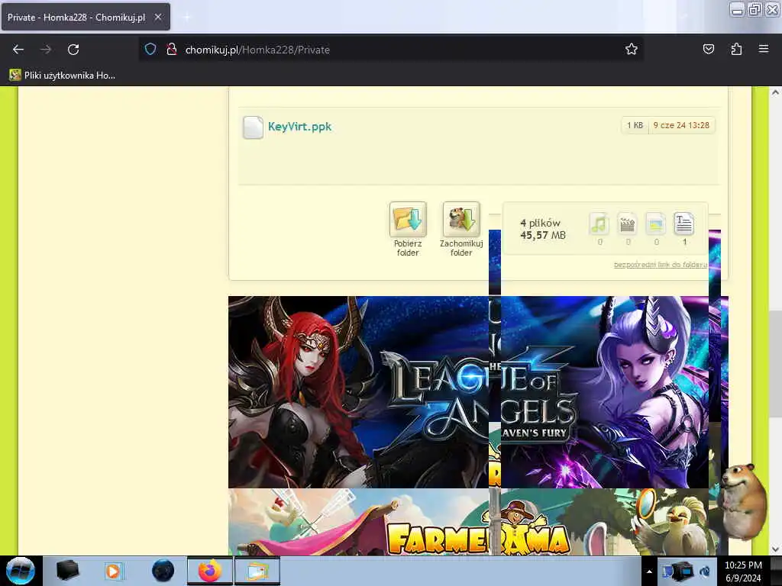This screenshot has width=782, height=586.
Task: Bookmark this page with the star icon
Action: pos(632,50)
